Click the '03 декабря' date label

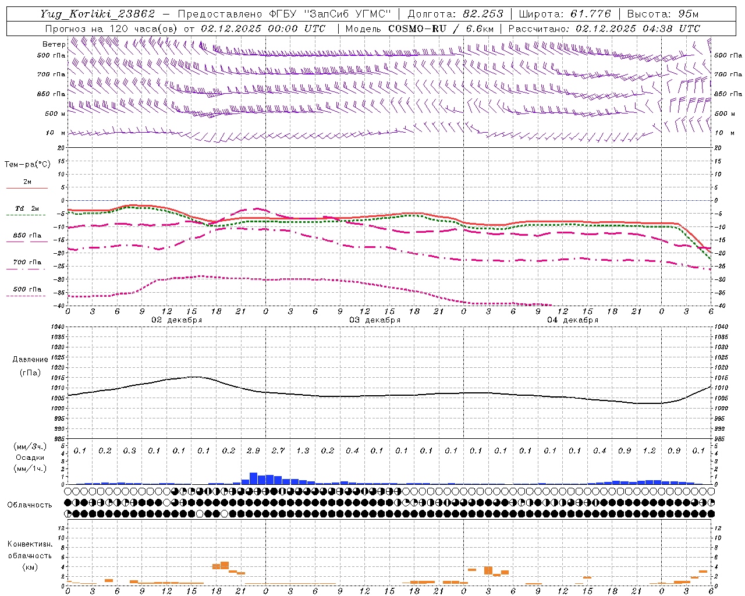[375, 320]
